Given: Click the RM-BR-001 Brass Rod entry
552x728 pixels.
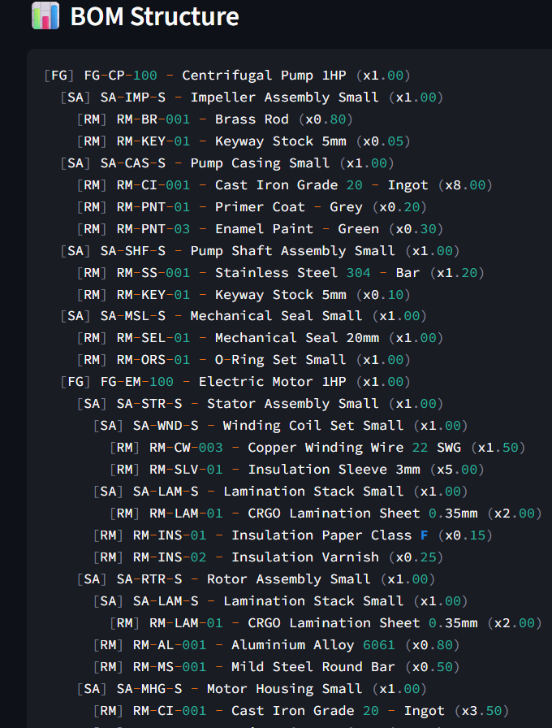Looking at the screenshot, I should [x=215, y=119].
